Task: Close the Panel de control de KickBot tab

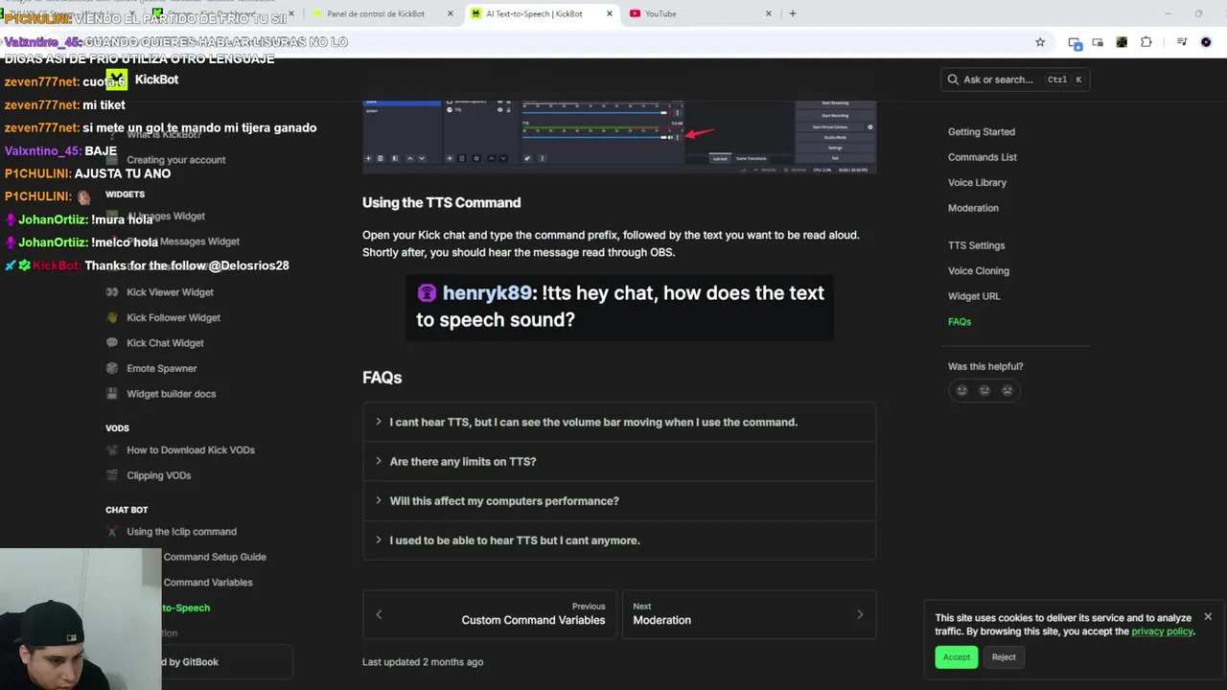Action: [x=450, y=13]
